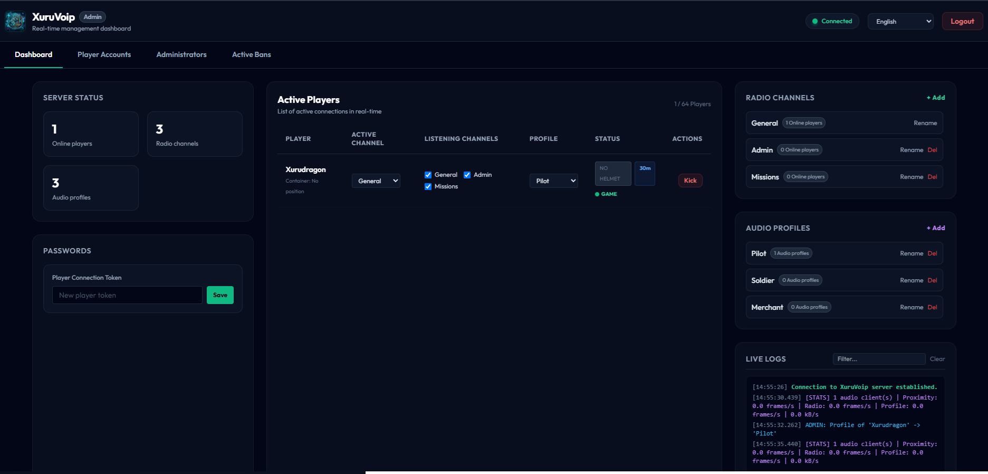Open the Dashboard tab
This screenshot has width=988, height=474.
33,55
